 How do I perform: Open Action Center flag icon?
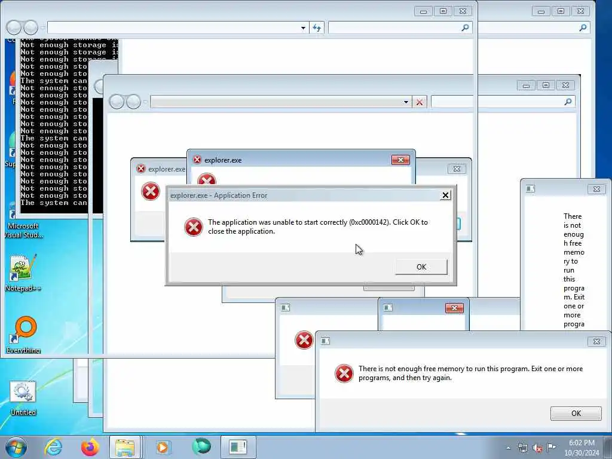point(551,447)
